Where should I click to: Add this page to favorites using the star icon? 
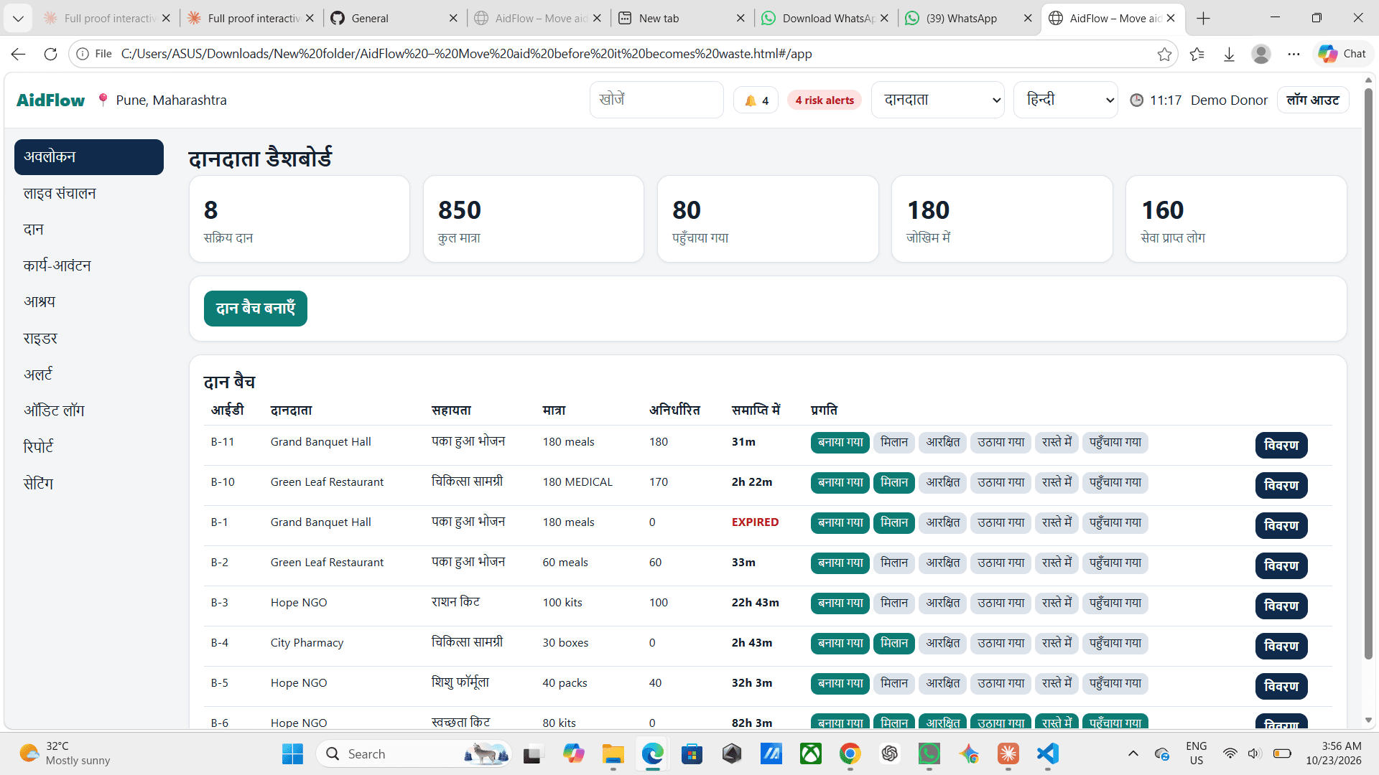(1164, 54)
